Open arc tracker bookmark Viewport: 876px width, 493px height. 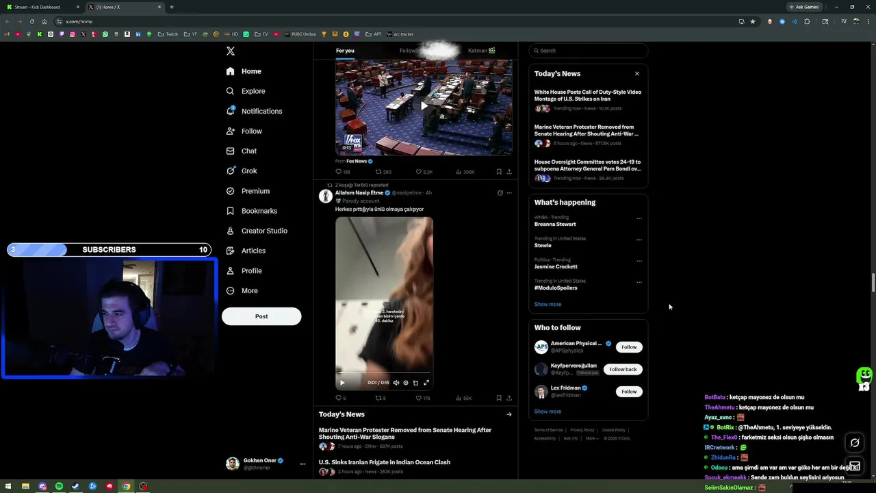pos(400,34)
